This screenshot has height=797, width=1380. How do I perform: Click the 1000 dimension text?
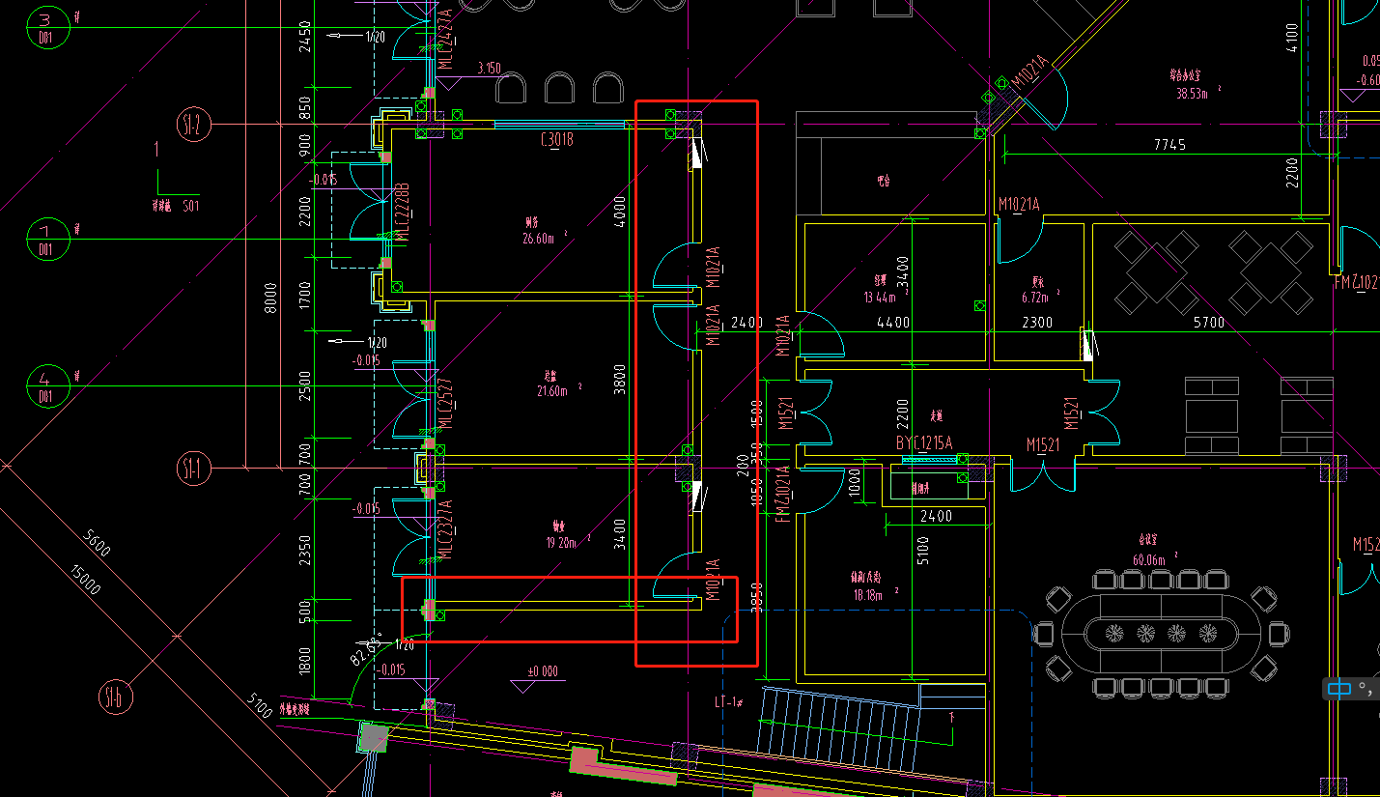(854, 483)
